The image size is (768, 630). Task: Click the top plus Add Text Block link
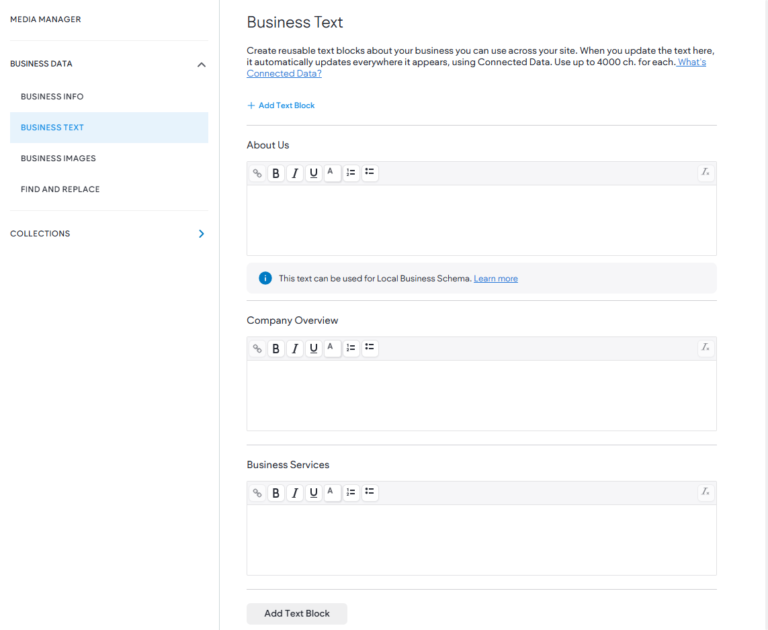click(281, 105)
